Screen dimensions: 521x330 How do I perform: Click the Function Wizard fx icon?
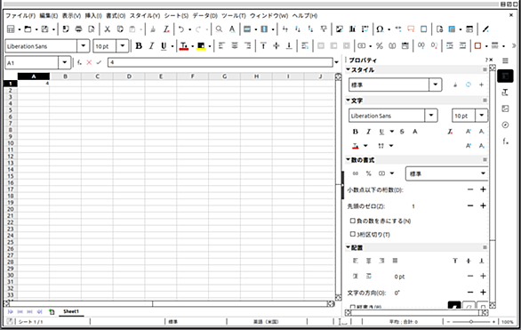click(x=79, y=62)
